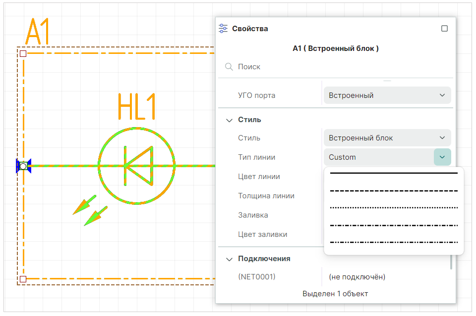The image size is (476, 316).
Task: Choose the dotted line type option
Action: (394, 208)
